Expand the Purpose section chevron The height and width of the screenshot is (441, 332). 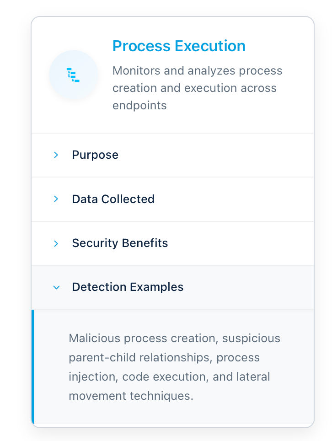coord(56,155)
